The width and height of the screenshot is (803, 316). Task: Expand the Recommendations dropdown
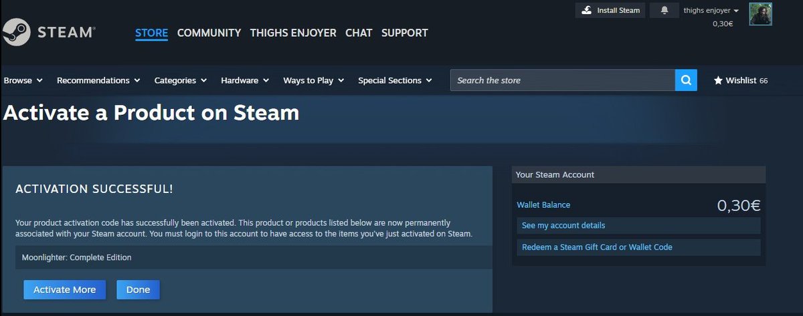pos(98,80)
